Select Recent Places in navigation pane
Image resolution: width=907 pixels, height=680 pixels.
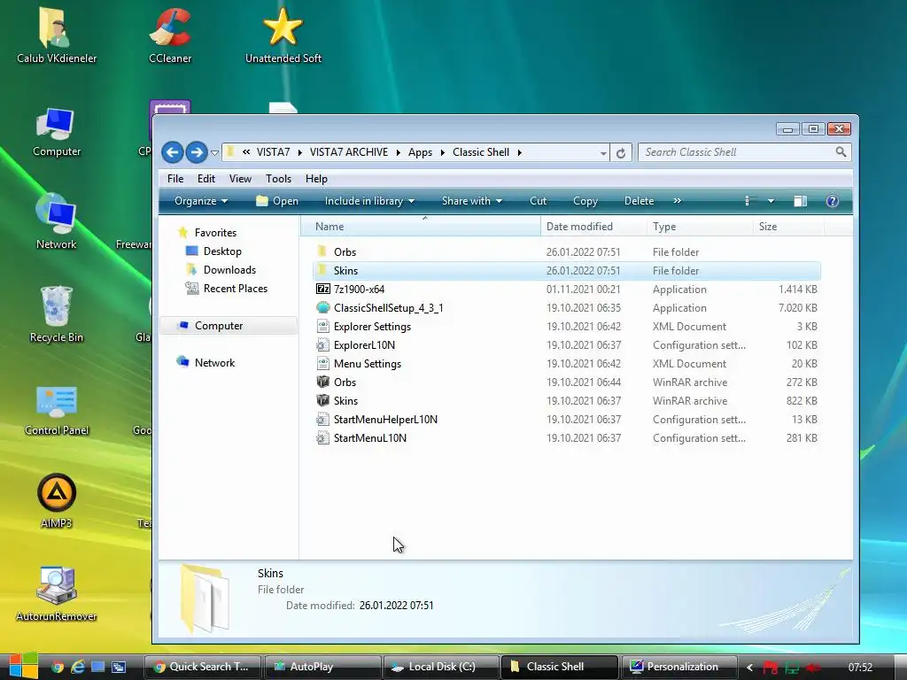coord(235,288)
